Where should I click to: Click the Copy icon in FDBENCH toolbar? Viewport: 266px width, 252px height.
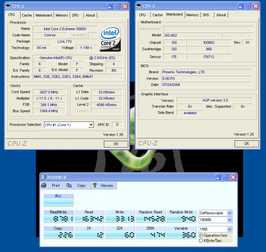(x=69, y=185)
